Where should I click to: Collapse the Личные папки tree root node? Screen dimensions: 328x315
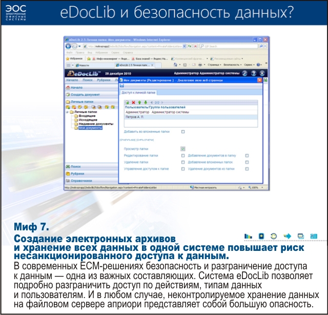(x=67, y=112)
